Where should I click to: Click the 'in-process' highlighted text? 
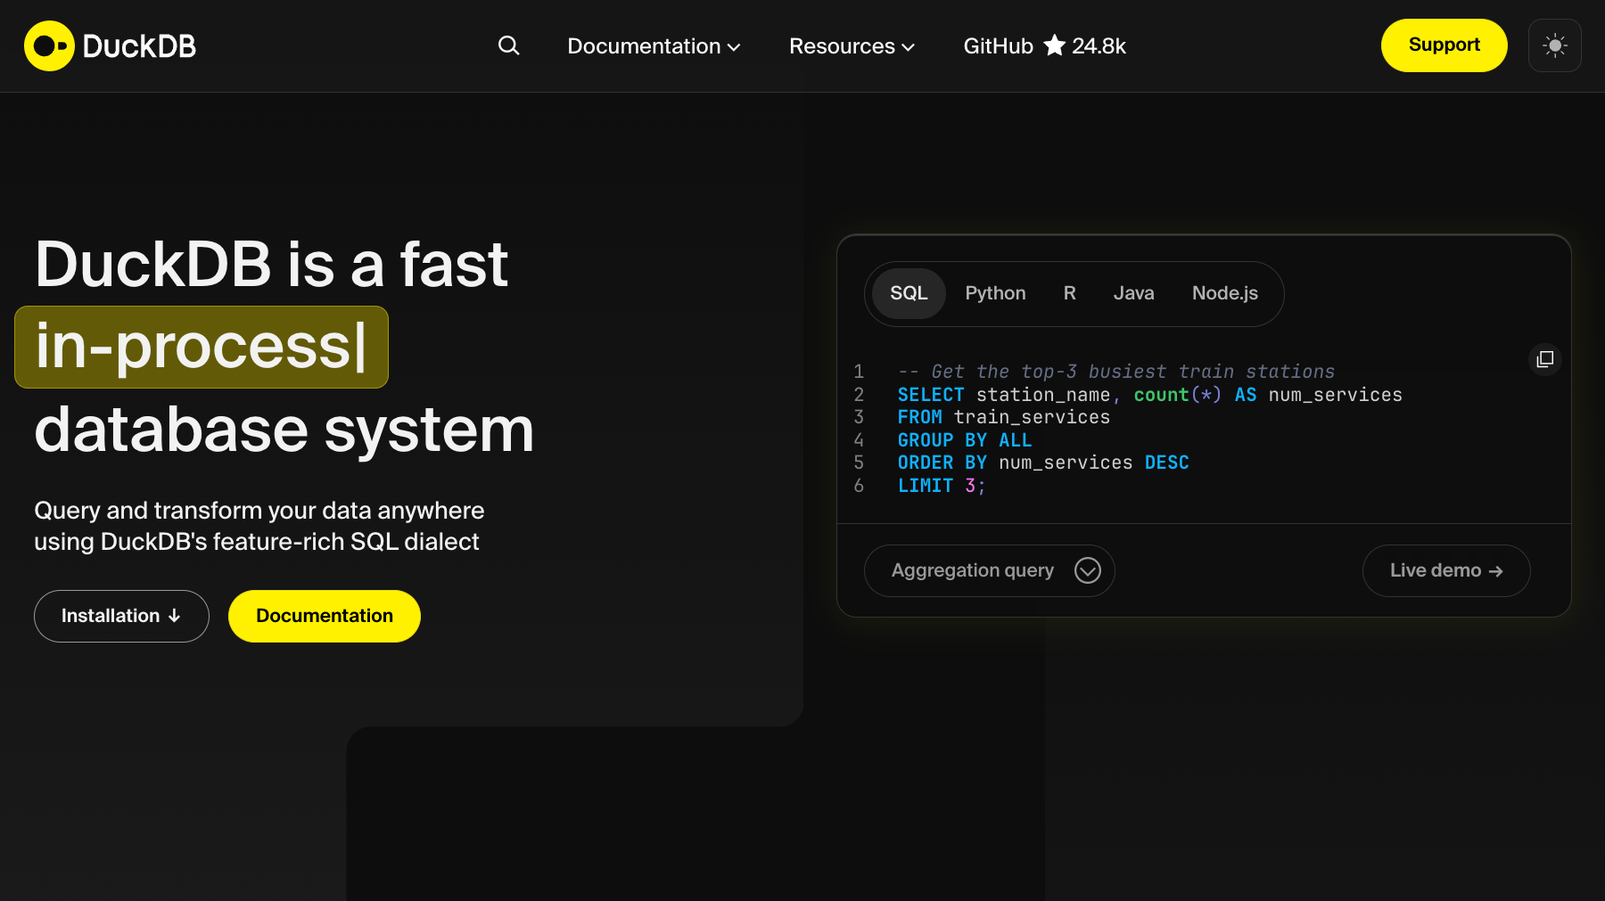[x=202, y=347]
